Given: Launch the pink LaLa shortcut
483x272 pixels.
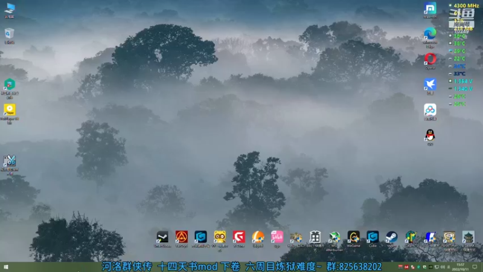Looking at the screenshot, I should [x=277, y=239].
